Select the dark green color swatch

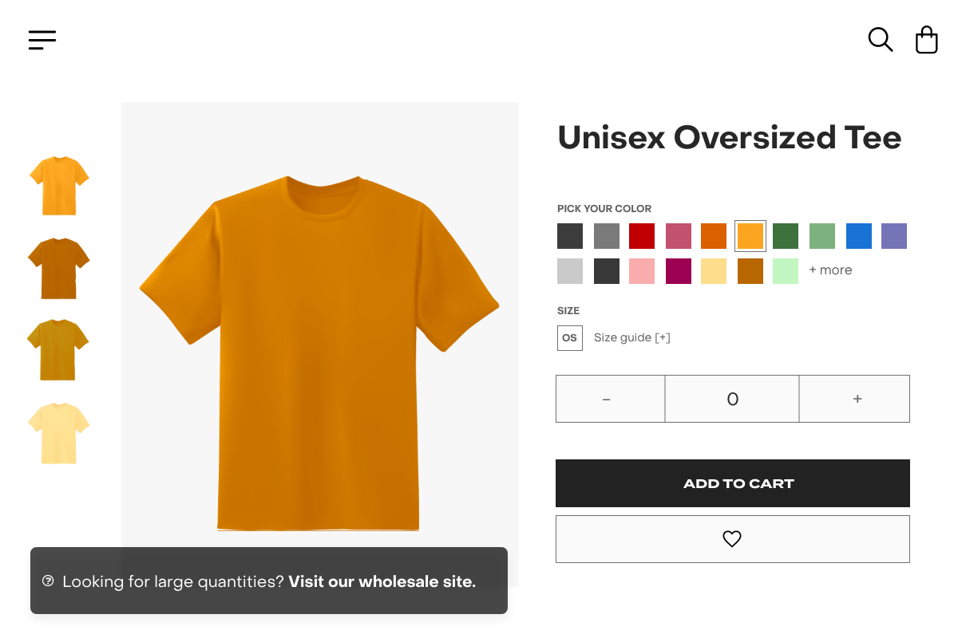point(786,236)
